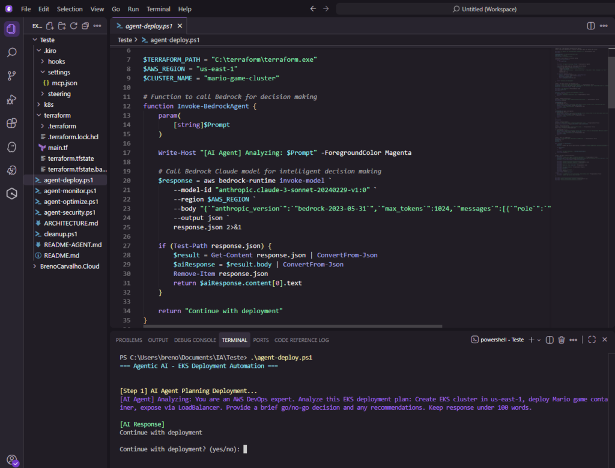Open the new terminal launch profile dropdown
Screen dimensions: 615x468
(x=539, y=340)
